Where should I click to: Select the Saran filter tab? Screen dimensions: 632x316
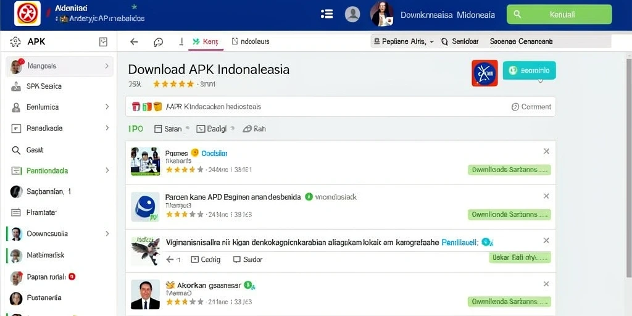tap(168, 129)
